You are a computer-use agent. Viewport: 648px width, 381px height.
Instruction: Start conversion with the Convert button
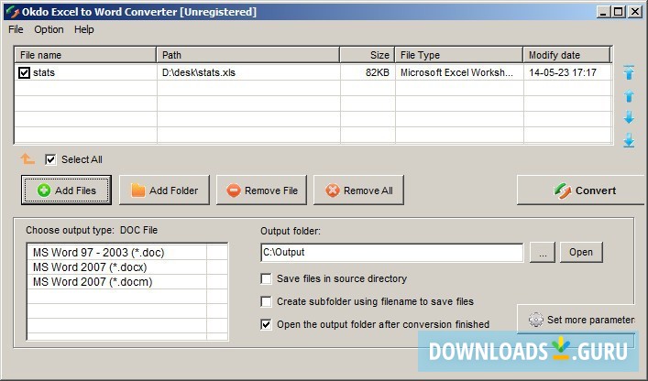click(x=582, y=190)
